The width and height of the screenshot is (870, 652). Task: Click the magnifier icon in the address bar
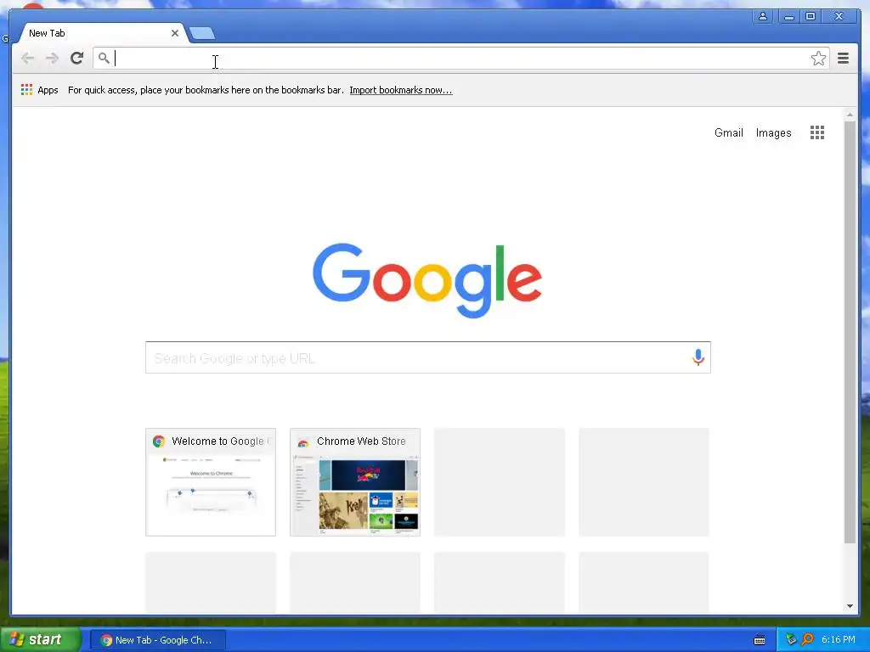(104, 58)
